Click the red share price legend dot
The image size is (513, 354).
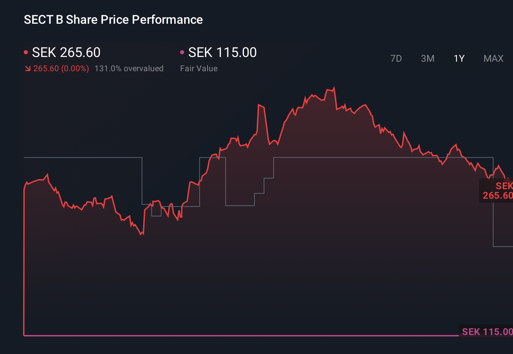26,52
